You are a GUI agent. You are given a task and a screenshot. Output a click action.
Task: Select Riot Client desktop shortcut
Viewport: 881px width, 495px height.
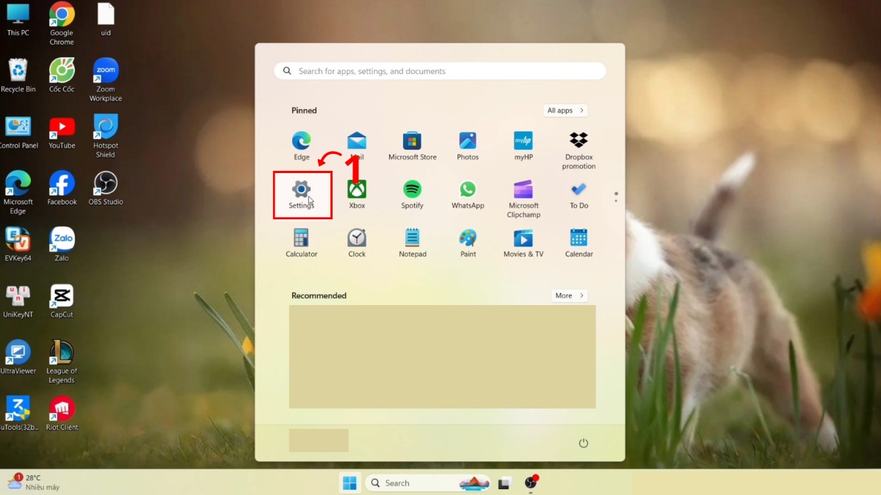click(x=62, y=414)
